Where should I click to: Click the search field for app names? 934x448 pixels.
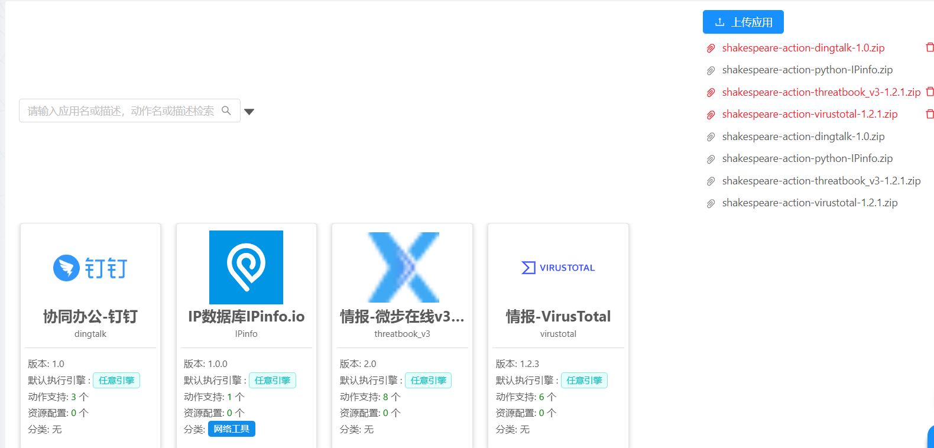coord(129,111)
